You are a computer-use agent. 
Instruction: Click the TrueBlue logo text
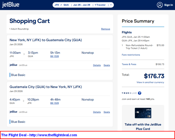pyautogui.click(x=129, y=93)
